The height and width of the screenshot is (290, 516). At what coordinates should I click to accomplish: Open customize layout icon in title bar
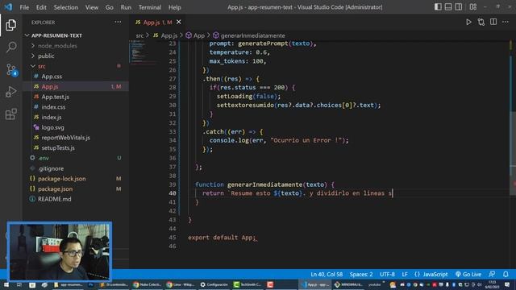(x=473, y=7)
